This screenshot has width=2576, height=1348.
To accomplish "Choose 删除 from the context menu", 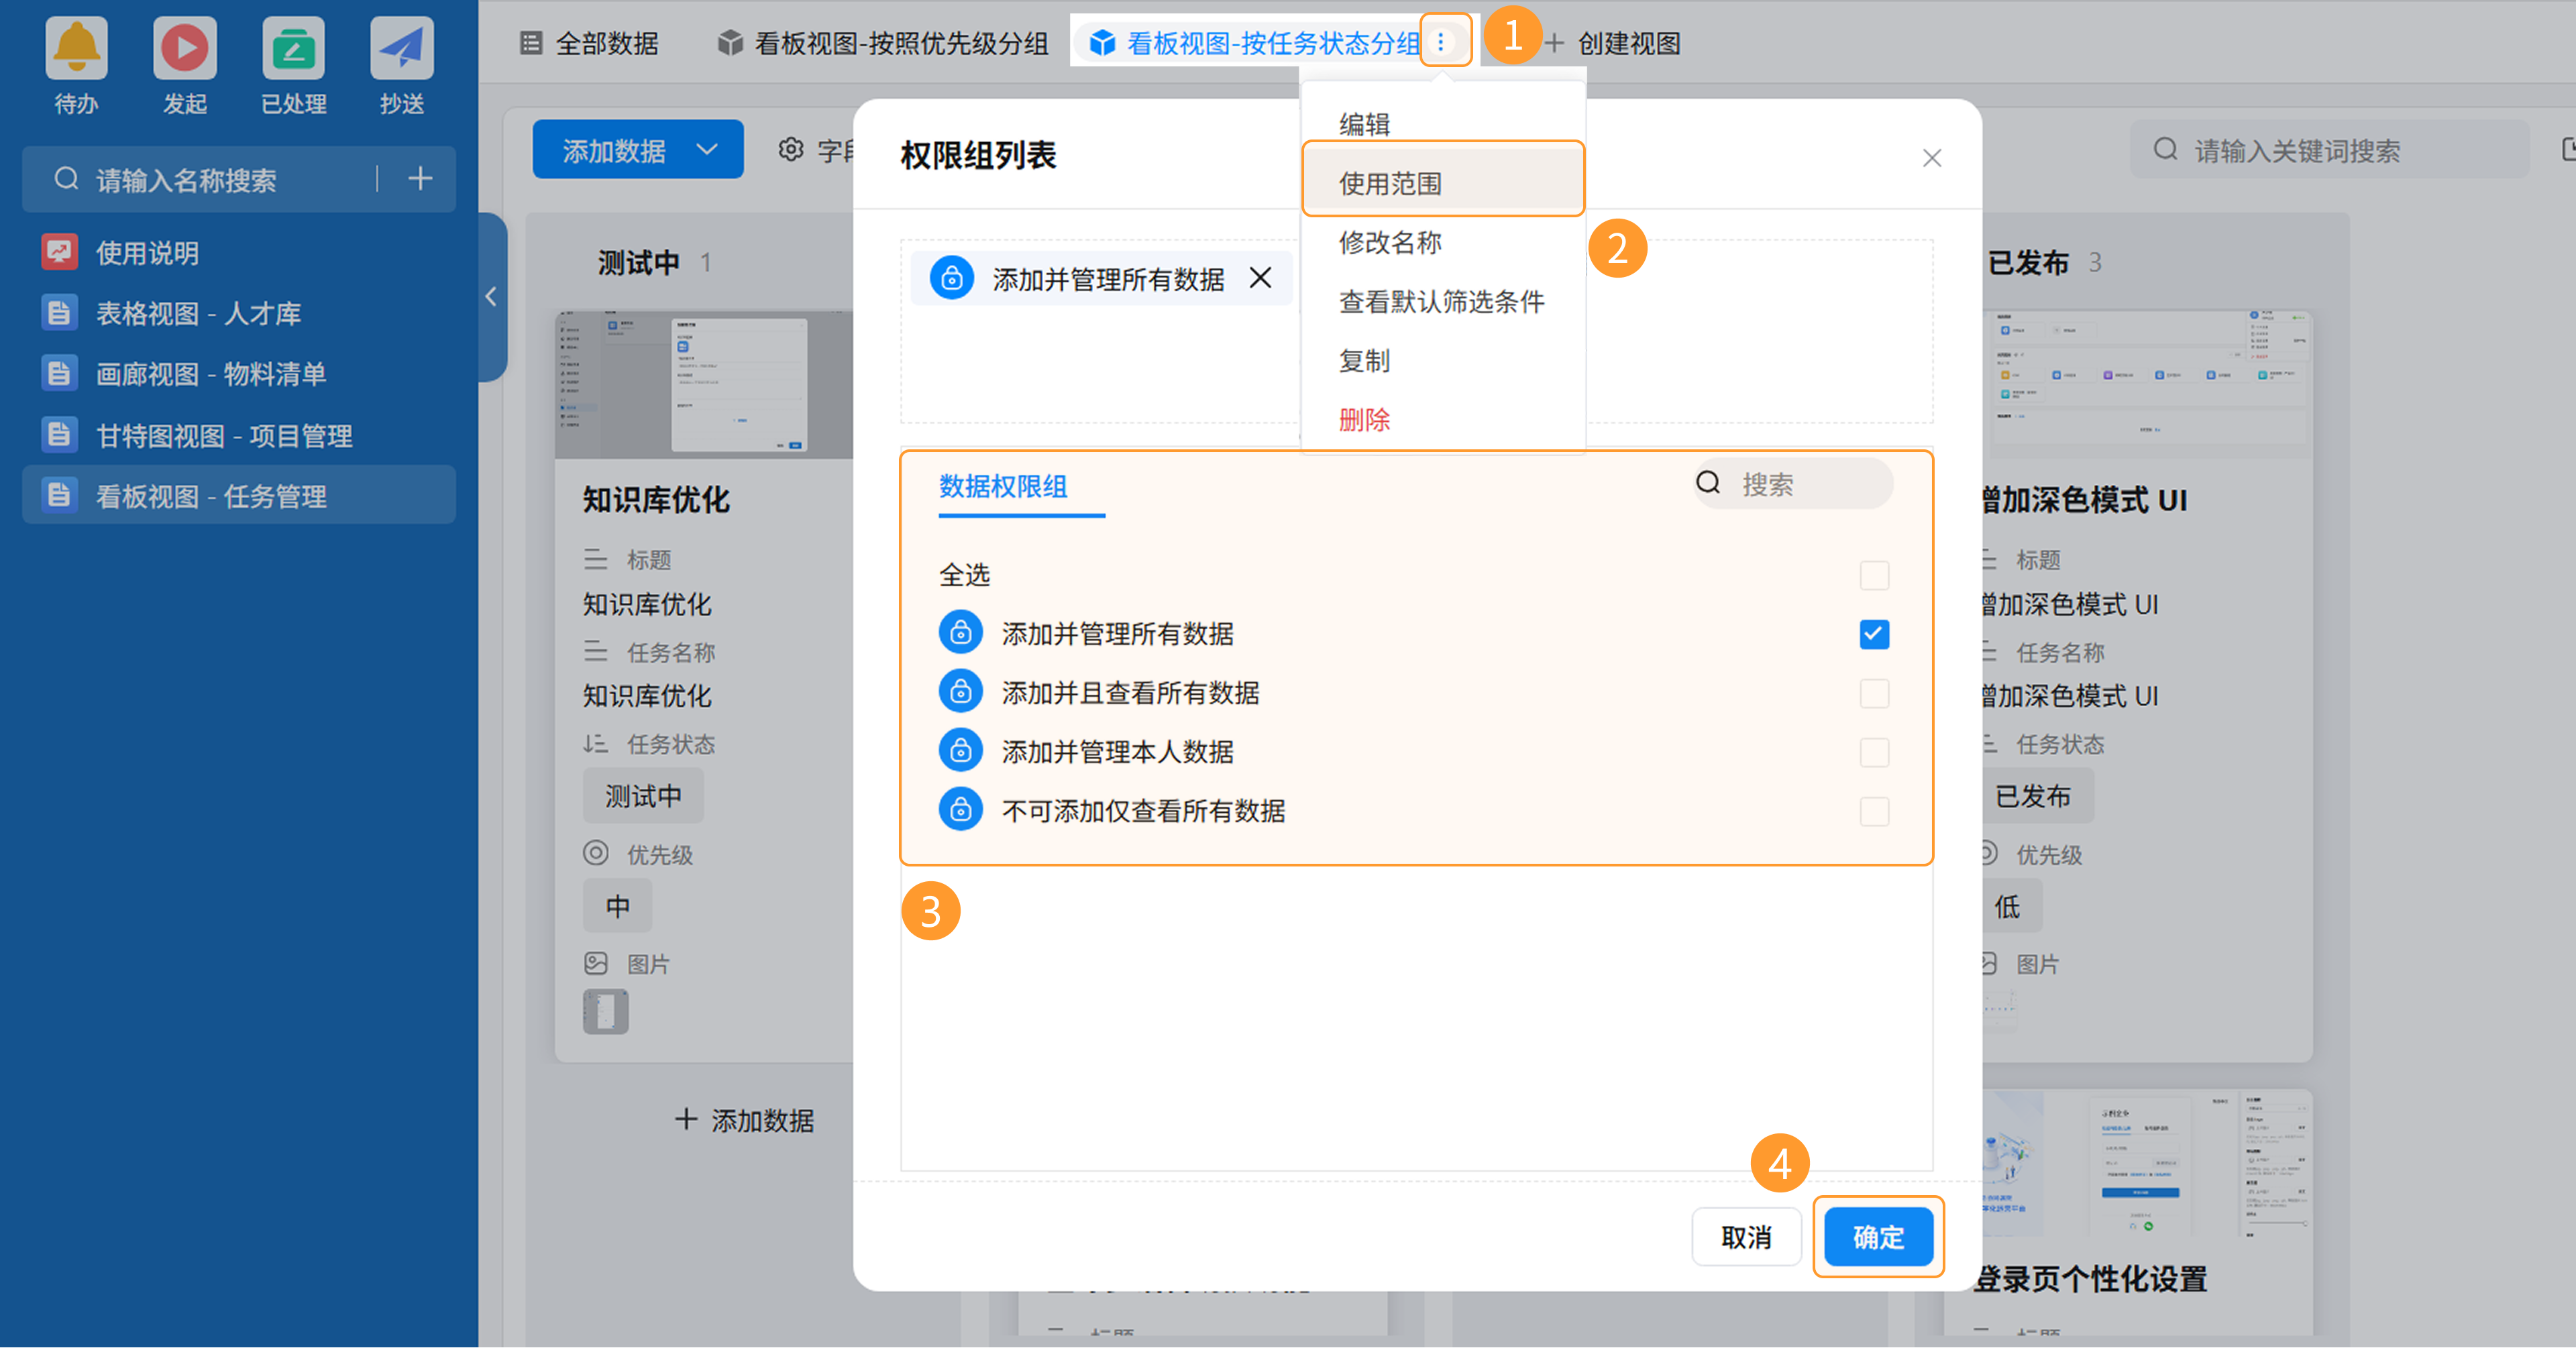I will [x=1364, y=420].
